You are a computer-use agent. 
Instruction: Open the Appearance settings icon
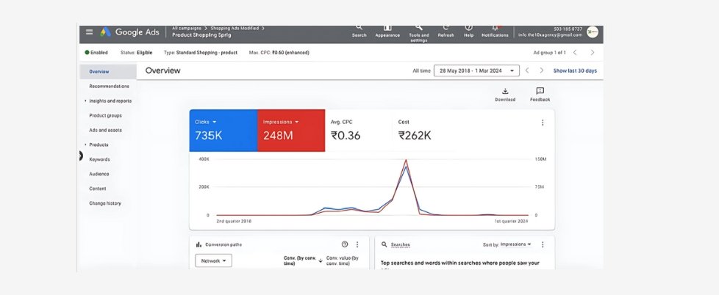coord(387,28)
